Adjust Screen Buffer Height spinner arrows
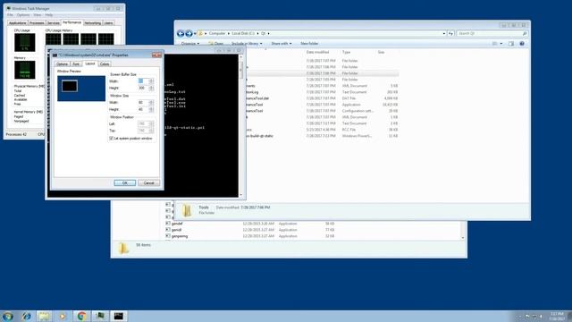This screenshot has height=322, width=572. 151,88
